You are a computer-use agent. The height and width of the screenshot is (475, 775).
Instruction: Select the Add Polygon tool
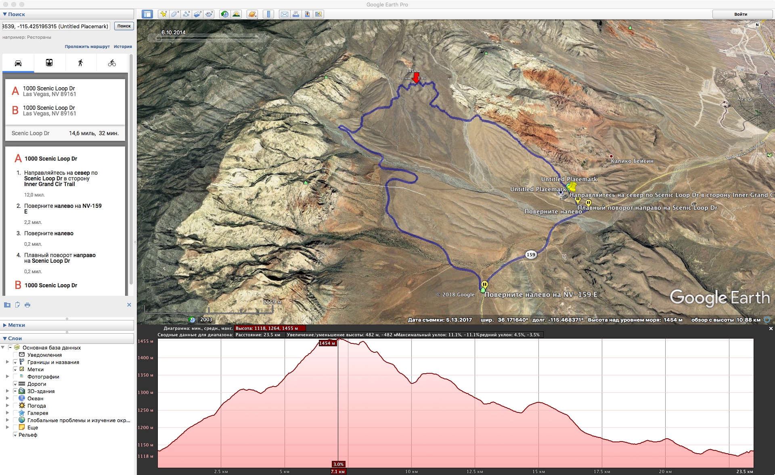pyautogui.click(x=175, y=14)
